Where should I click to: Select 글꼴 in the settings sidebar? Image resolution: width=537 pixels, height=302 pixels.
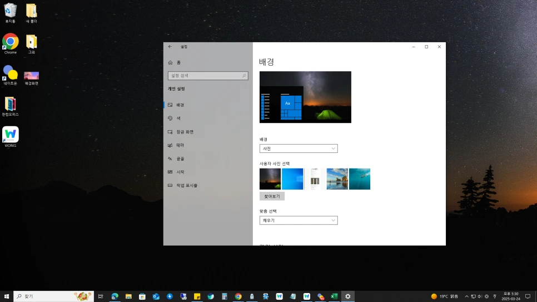pos(208,159)
